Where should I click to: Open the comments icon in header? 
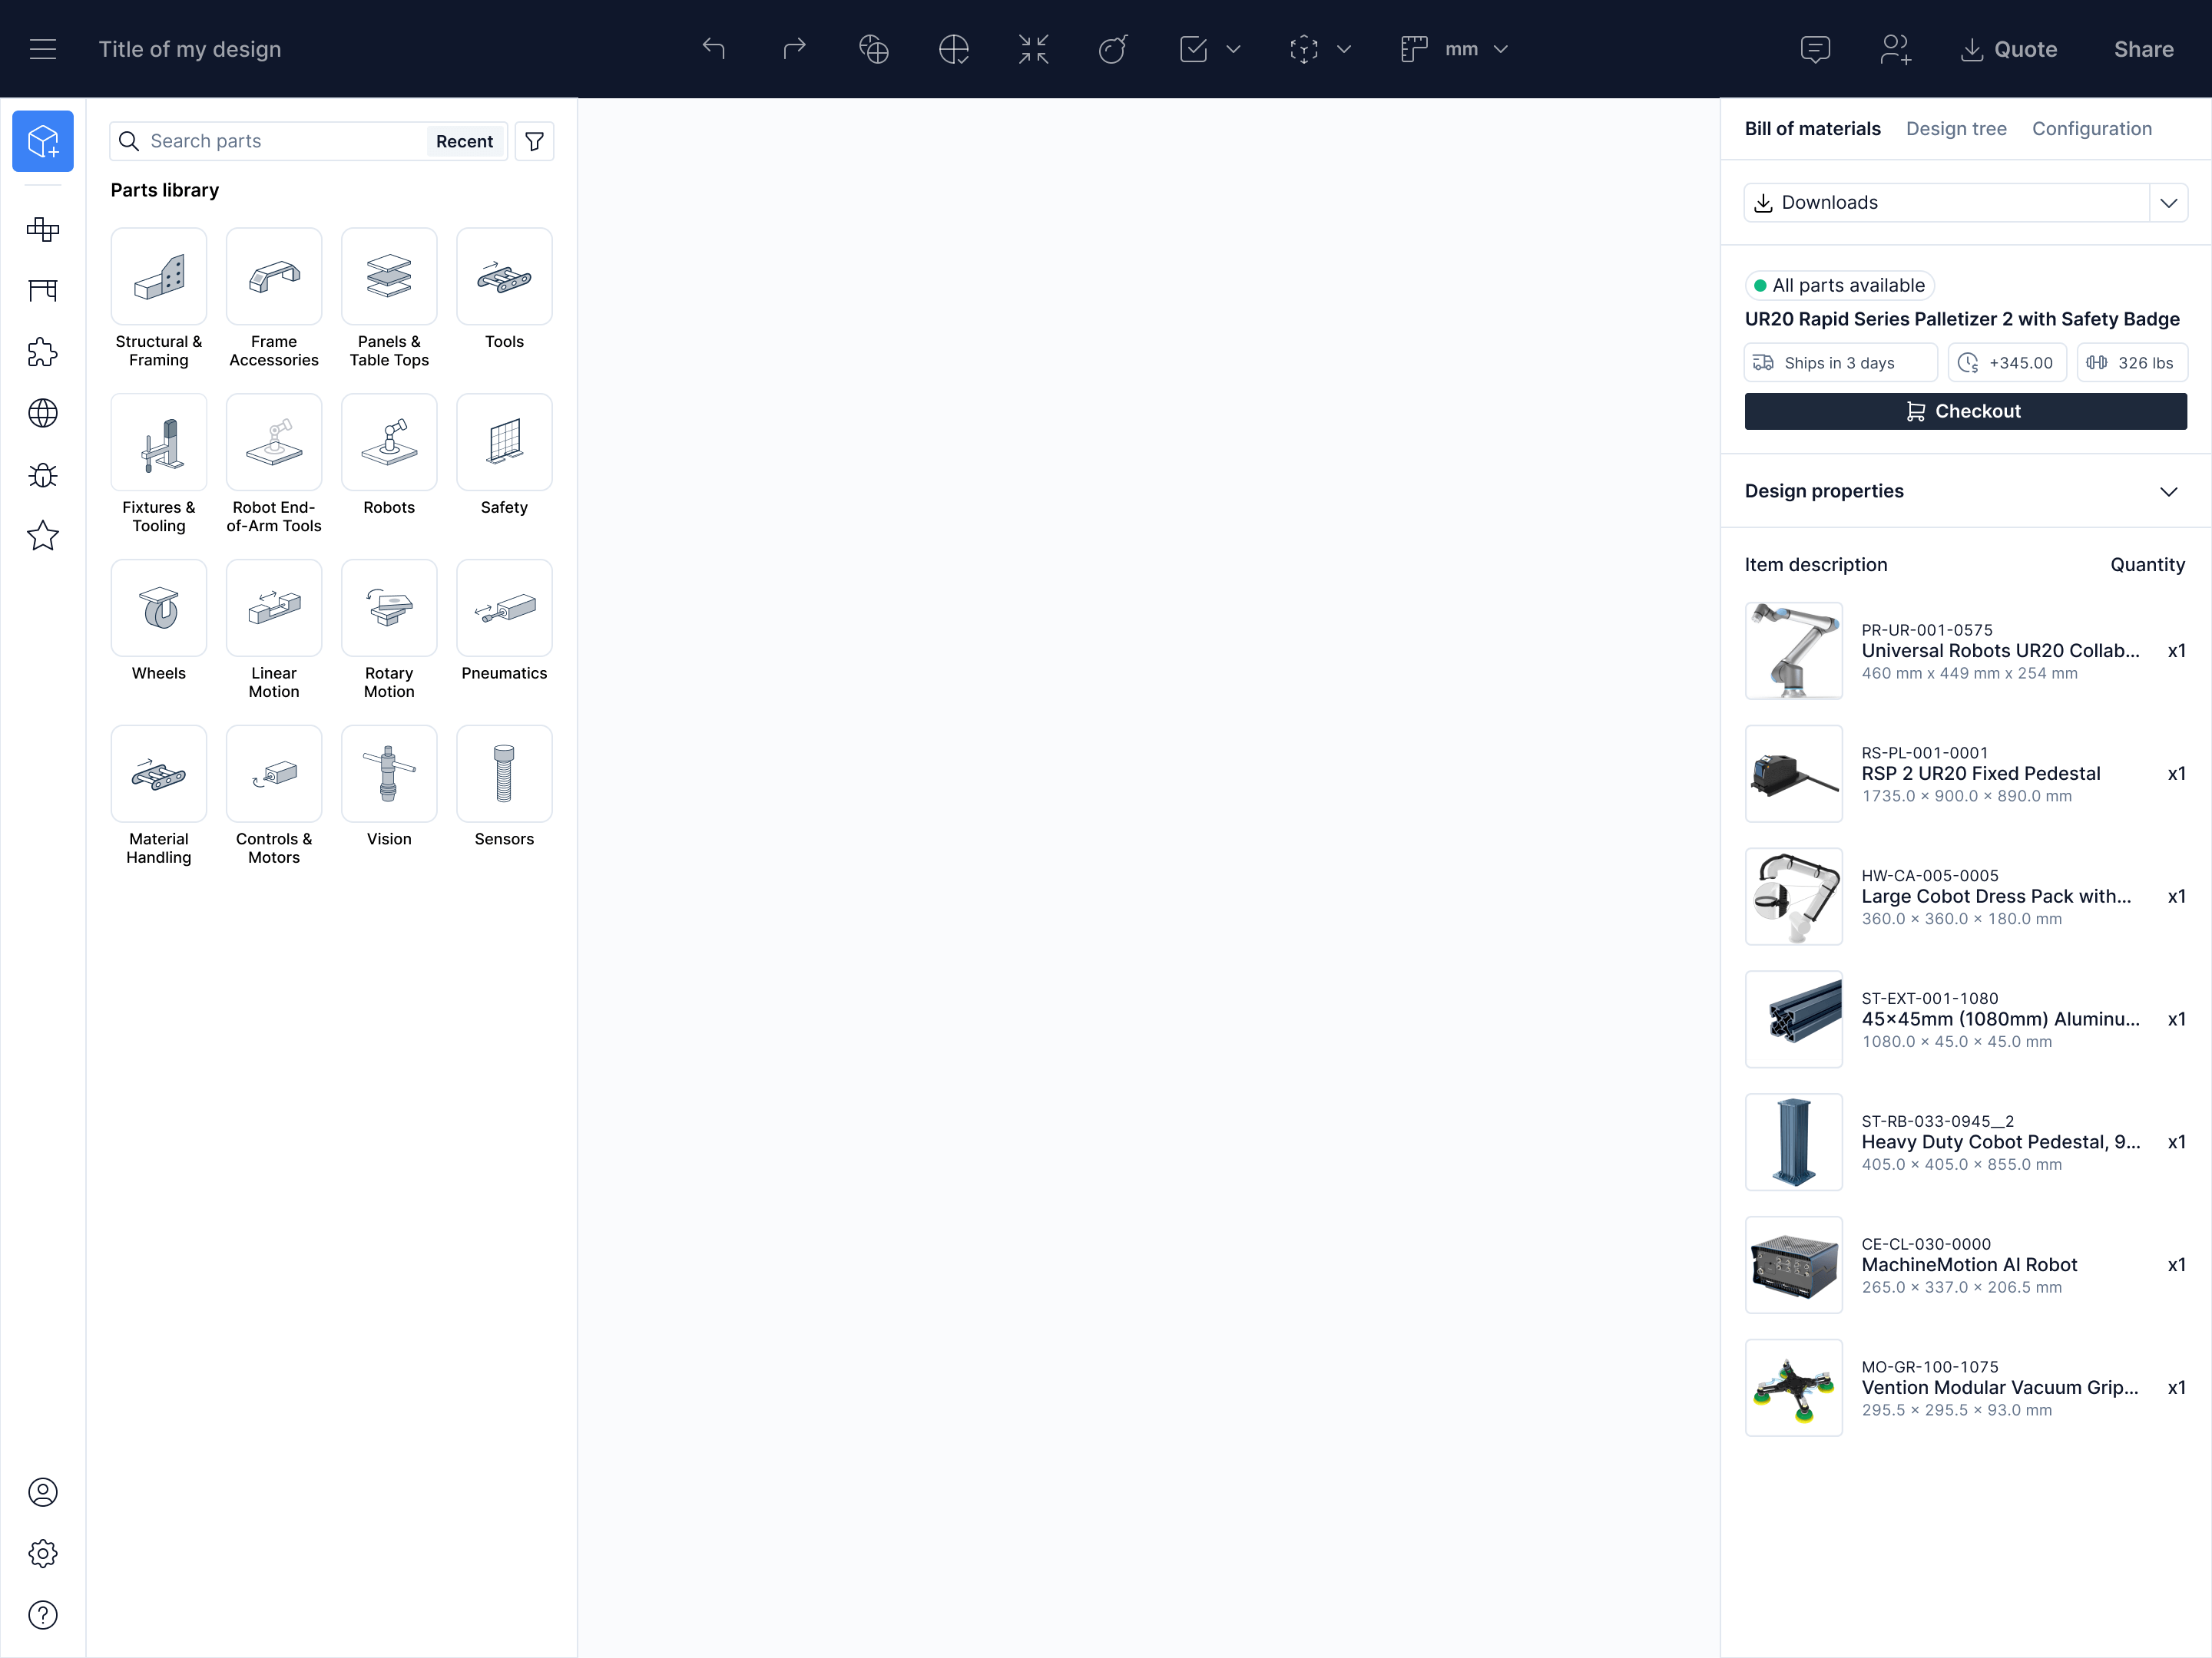[1815, 48]
